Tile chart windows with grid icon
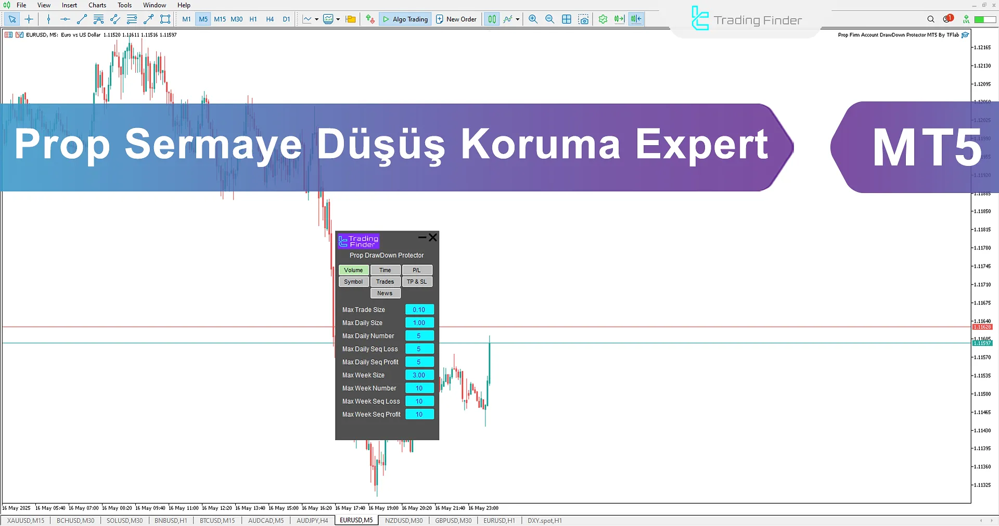The image size is (999, 526). point(567,19)
